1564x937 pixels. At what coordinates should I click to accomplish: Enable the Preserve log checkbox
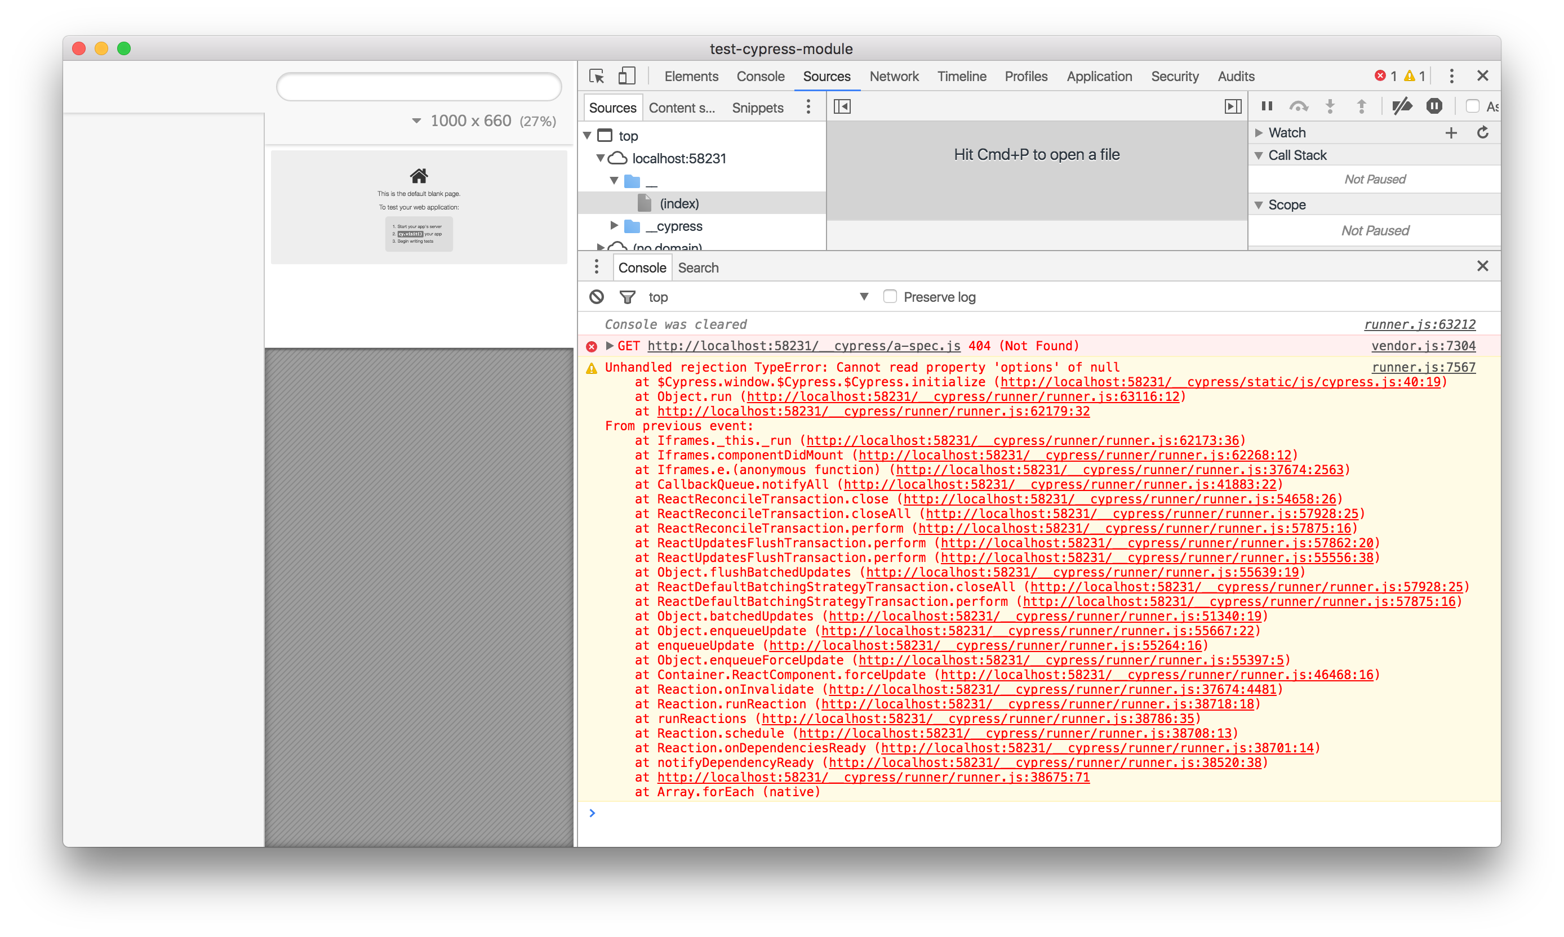point(890,296)
